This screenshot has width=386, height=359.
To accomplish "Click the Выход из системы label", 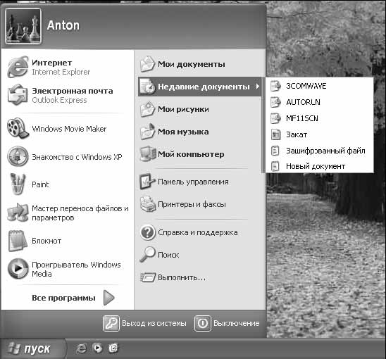I will click(x=154, y=323).
